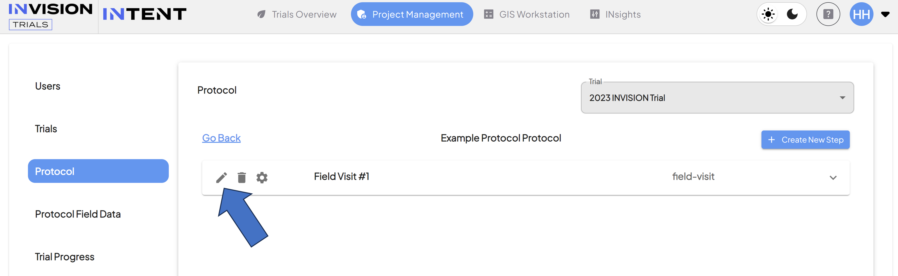
Task: Open Trial Progress sidebar item
Action: pos(65,257)
